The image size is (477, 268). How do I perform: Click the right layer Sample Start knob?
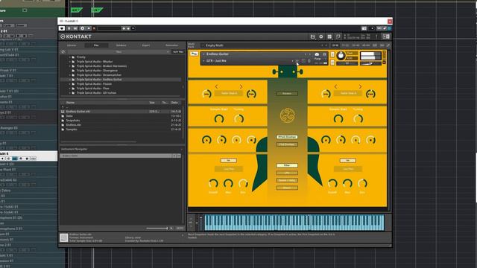tap(338, 119)
